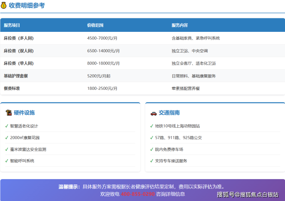The image size is (285, 201).
Task: Click the checkmark beside 2000㎡康复花园
Action: 7,138
